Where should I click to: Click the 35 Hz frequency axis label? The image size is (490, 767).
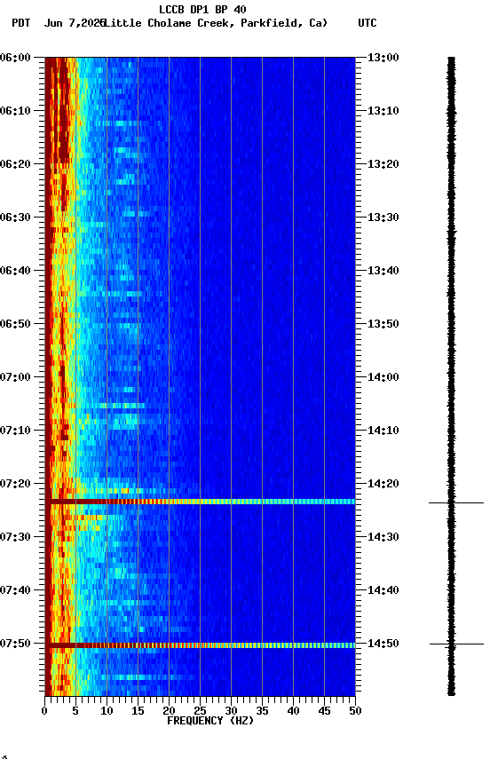click(262, 711)
